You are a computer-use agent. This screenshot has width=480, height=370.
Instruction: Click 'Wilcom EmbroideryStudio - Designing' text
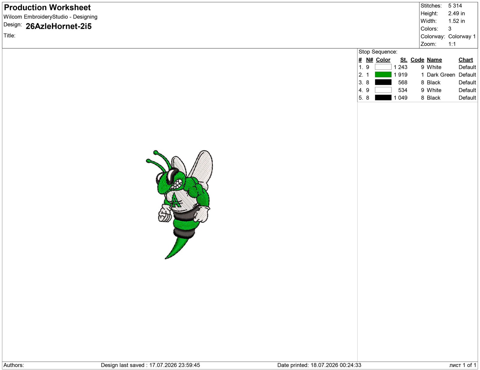pos(50,17)
